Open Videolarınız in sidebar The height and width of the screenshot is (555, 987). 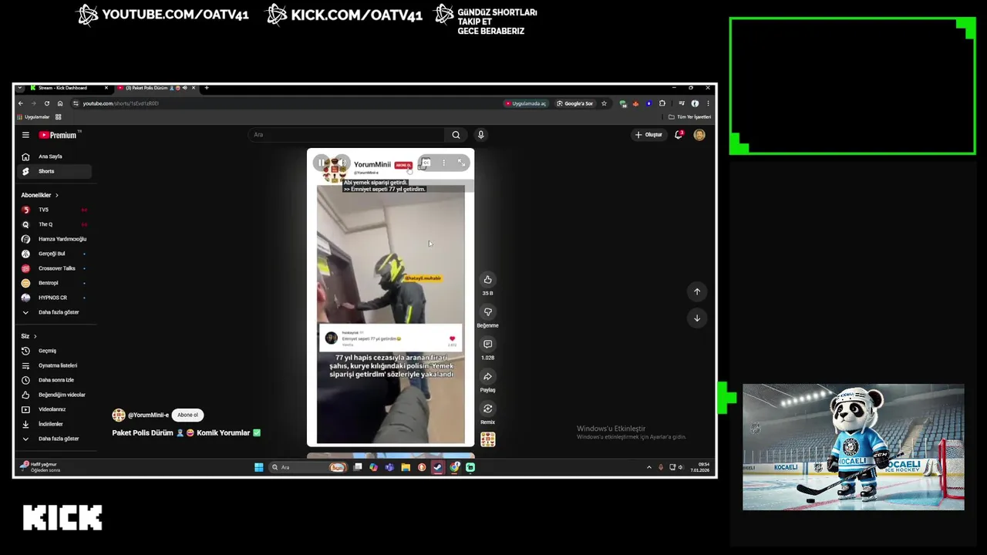[x=55, y=409]
